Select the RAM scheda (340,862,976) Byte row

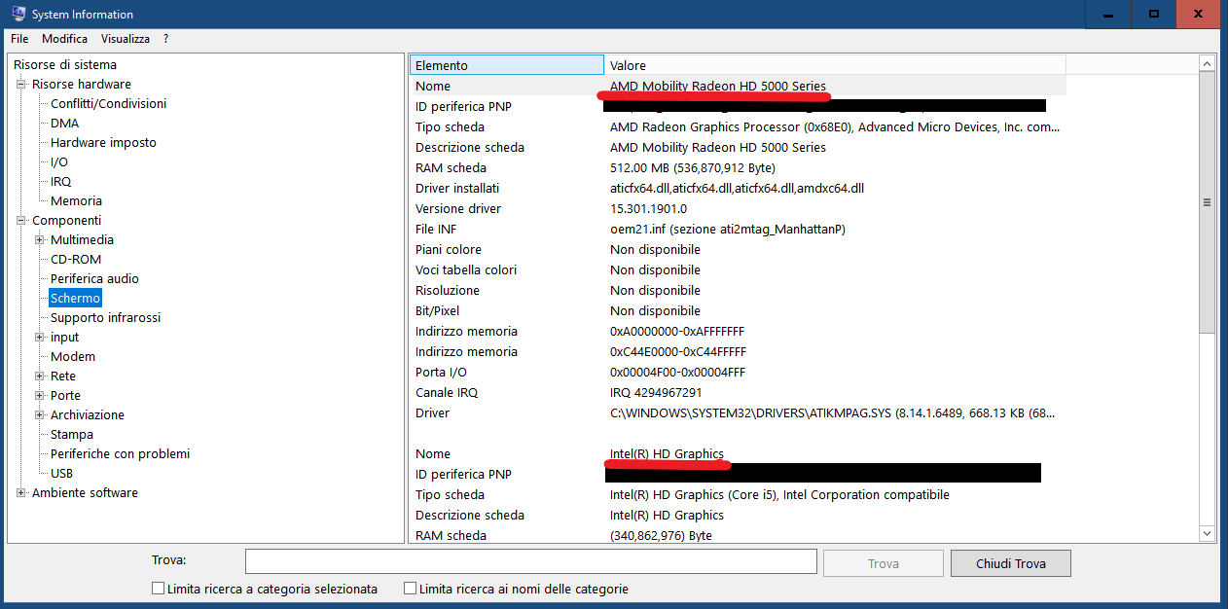point(738,535)
